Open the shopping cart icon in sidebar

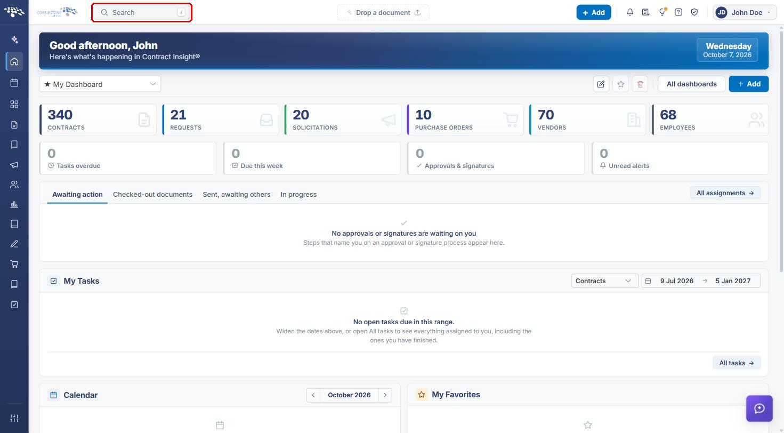point(14,264)
